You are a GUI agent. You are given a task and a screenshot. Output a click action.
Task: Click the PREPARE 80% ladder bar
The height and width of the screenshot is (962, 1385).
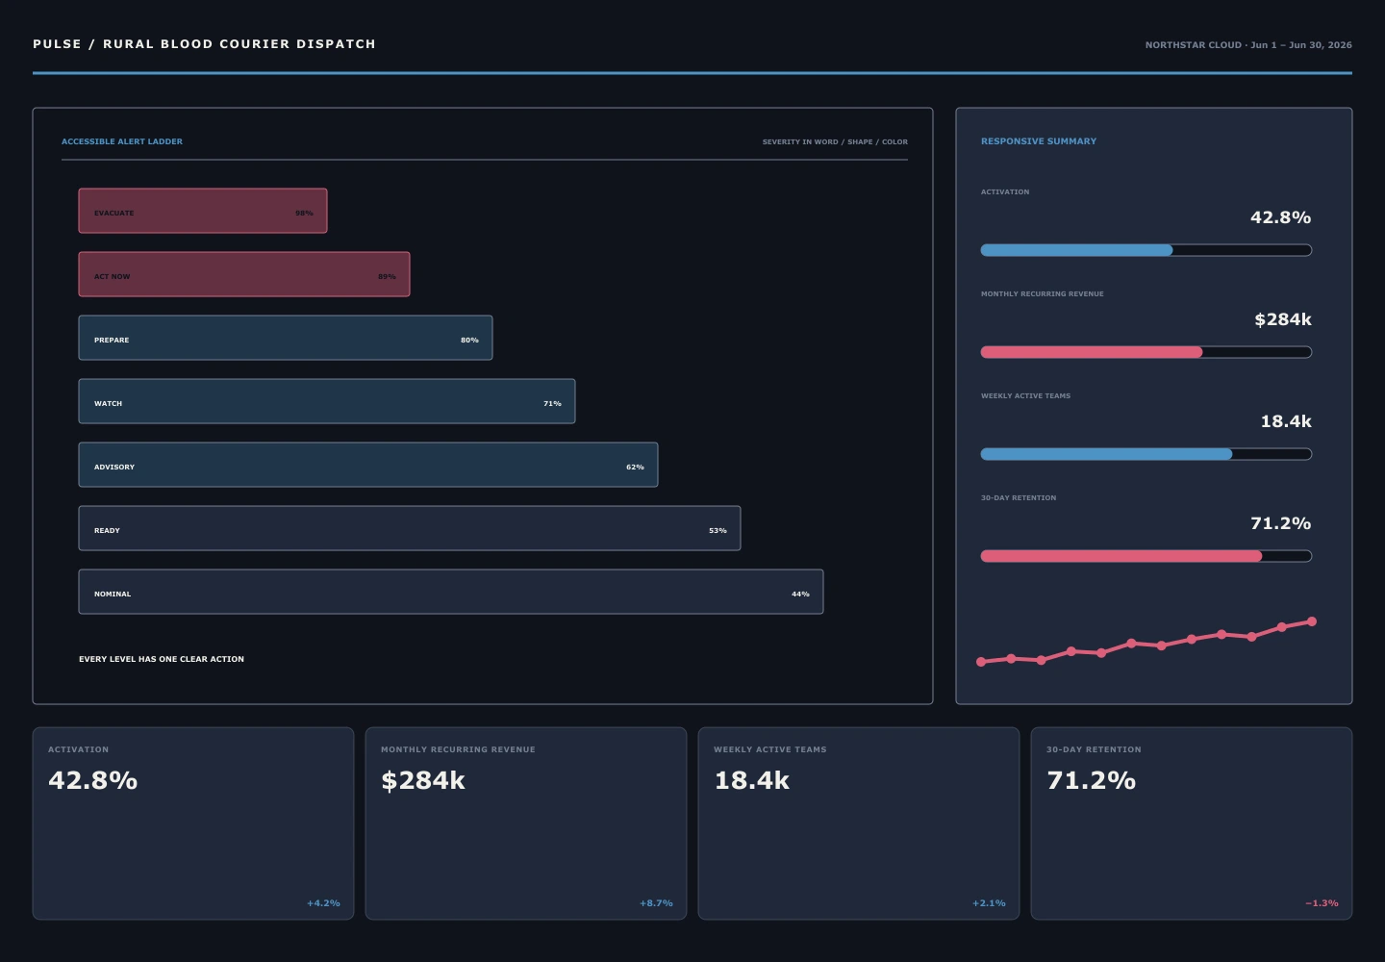click(x=286, y=338)
